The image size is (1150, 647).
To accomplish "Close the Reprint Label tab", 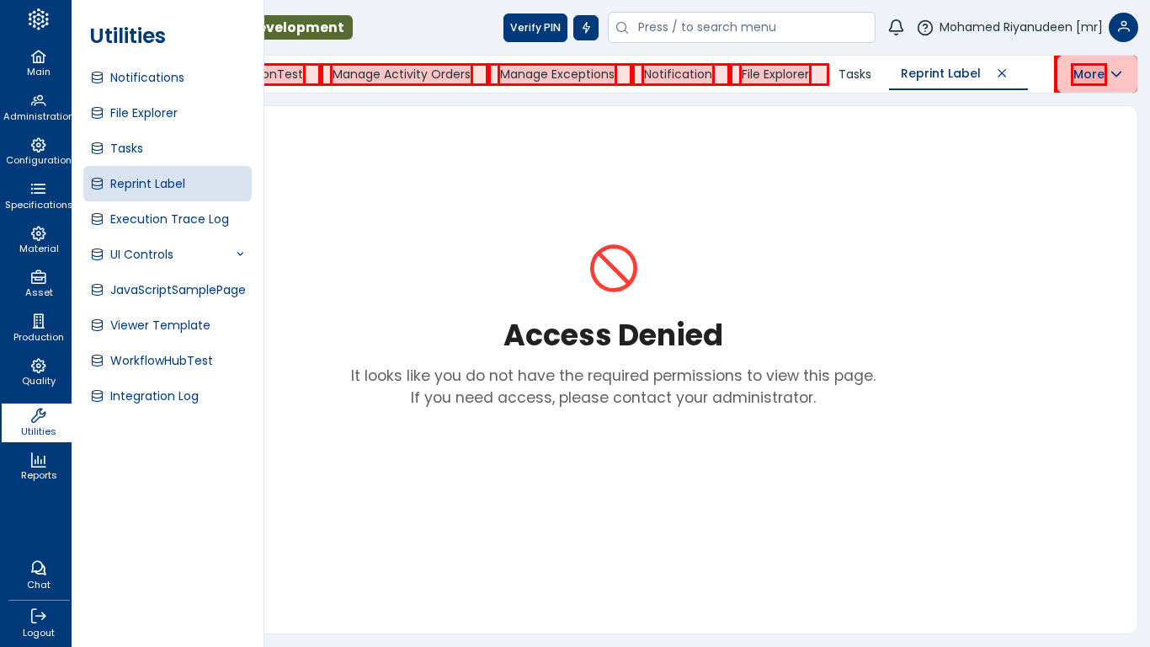I will pos(1002,73).
